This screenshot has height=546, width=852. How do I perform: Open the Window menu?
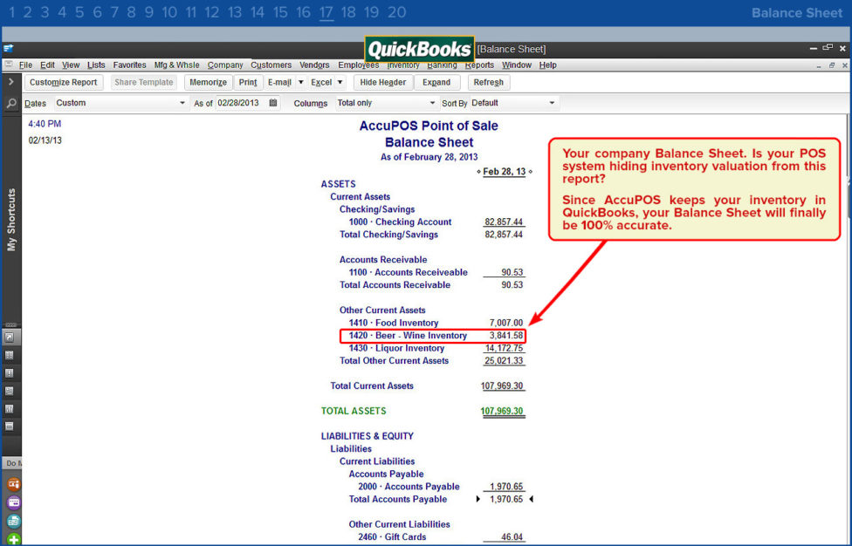coord(516,65)
